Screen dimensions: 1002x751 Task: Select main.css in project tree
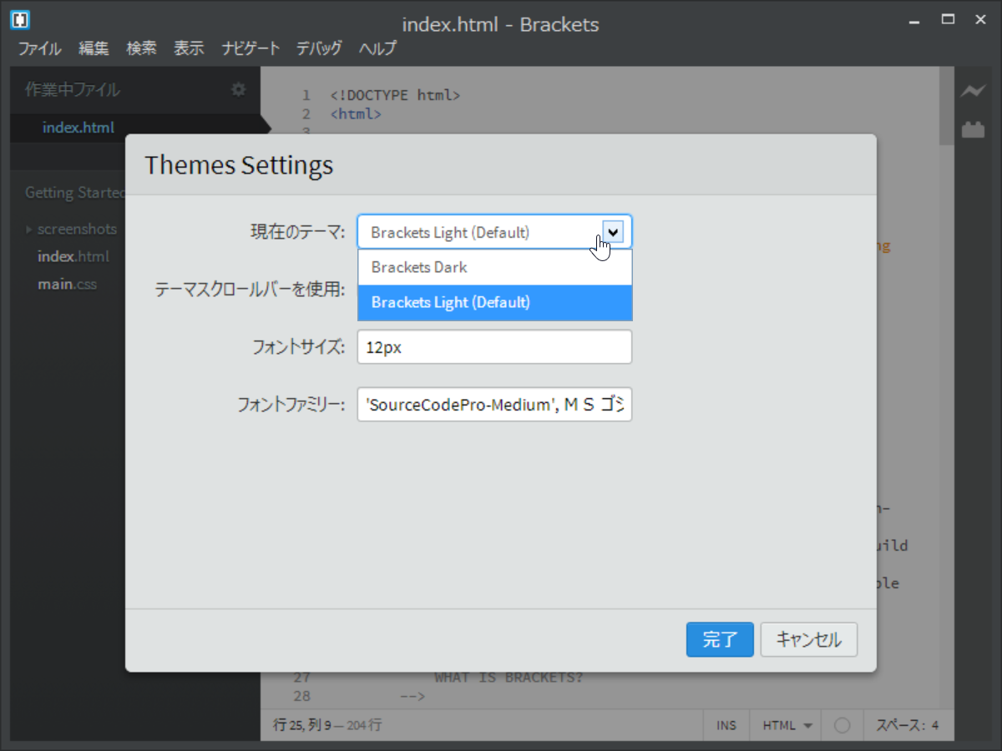[67, 285]
